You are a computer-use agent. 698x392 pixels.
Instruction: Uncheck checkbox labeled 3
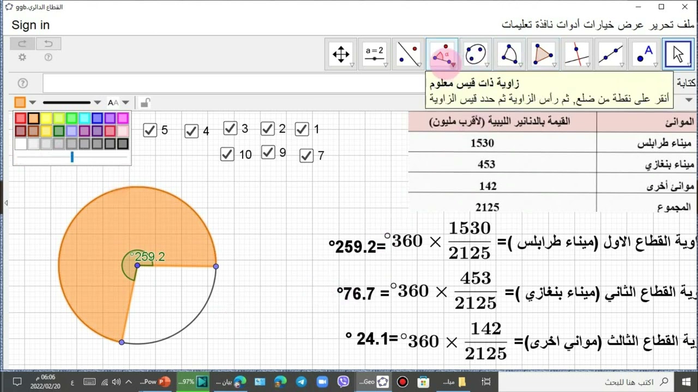(x=230, y=128)
